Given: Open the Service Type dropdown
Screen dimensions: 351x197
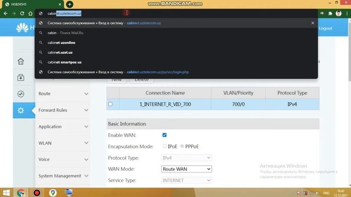Looking at the screenshot, I should [186, 180].
